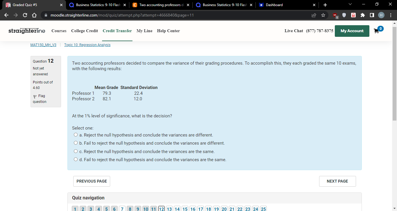Start a Live Chat
This screenshot has height=211, width=397.
[294, 31]
